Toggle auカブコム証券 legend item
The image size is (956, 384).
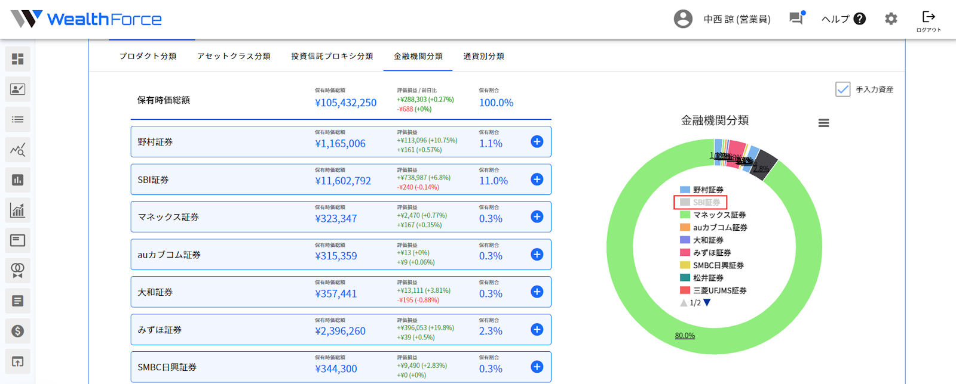713,227
